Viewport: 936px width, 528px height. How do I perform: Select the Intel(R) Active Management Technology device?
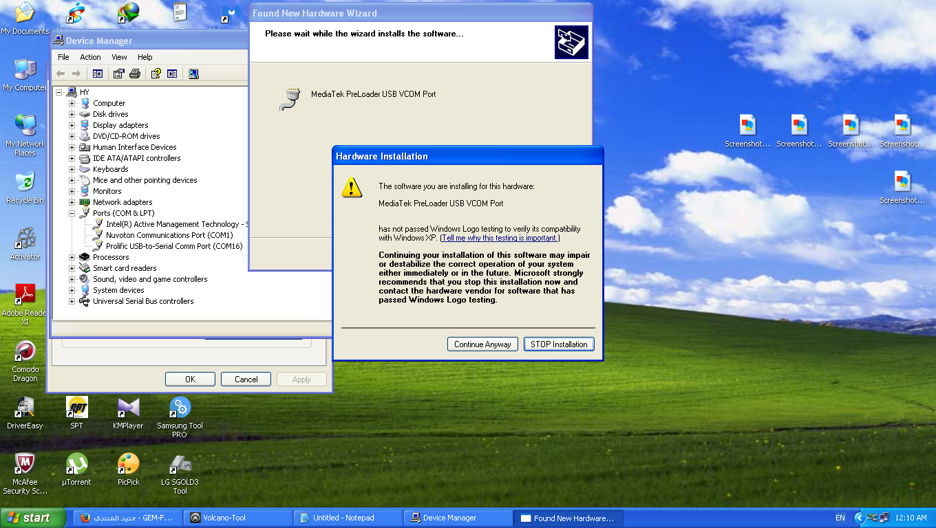pyautogui.click(x=176, y=224)
